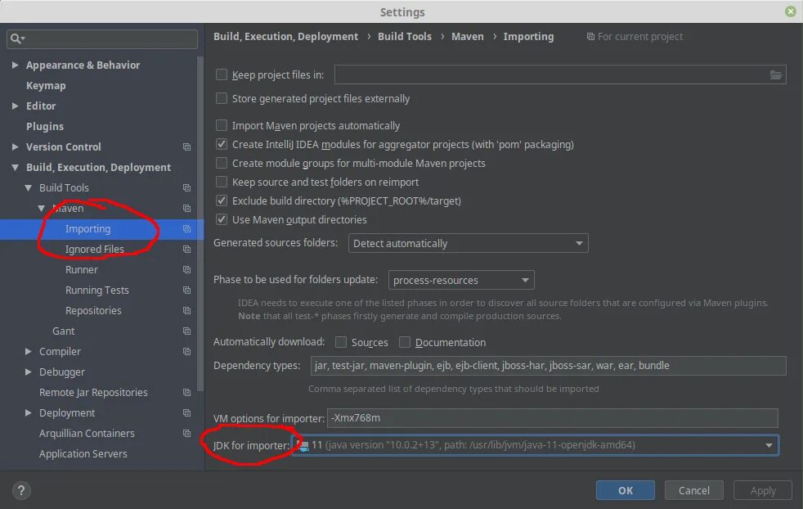This screenshot has height=509, width=803.
Task: Click OK to confirm settings
Action: [x=626, y=490]
